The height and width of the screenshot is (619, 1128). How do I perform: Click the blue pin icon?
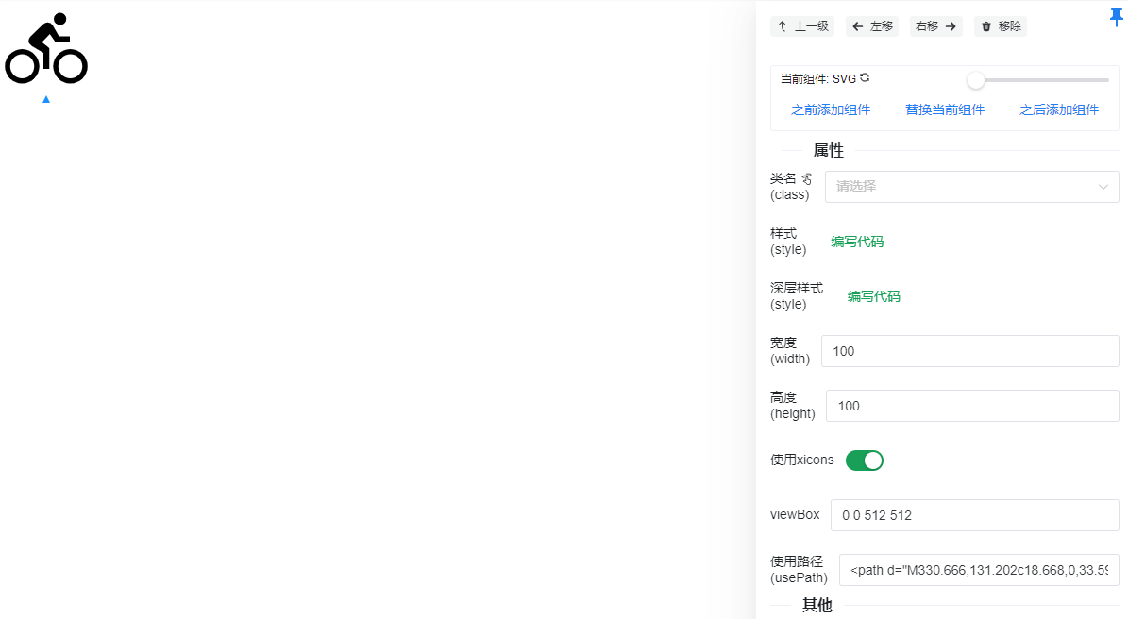1116,17
